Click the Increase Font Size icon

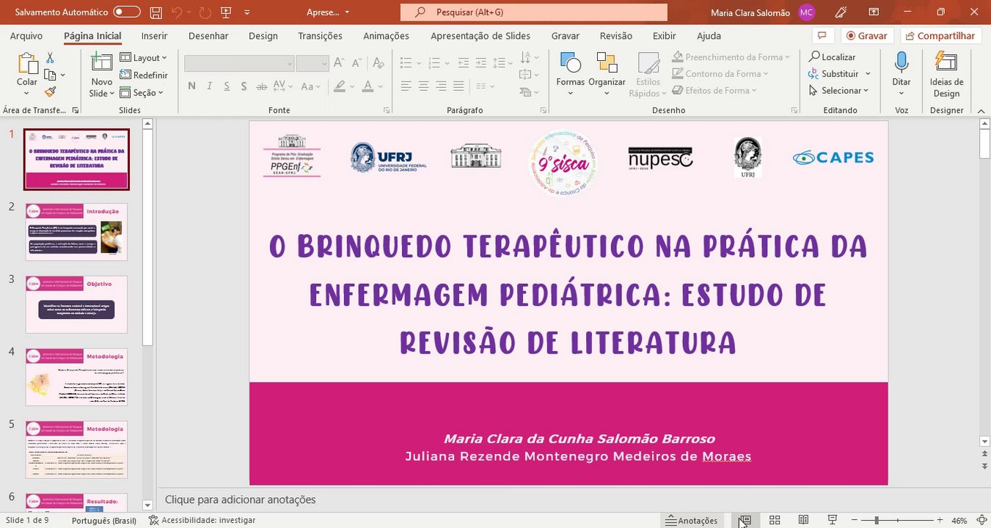[x=337, y=64]
